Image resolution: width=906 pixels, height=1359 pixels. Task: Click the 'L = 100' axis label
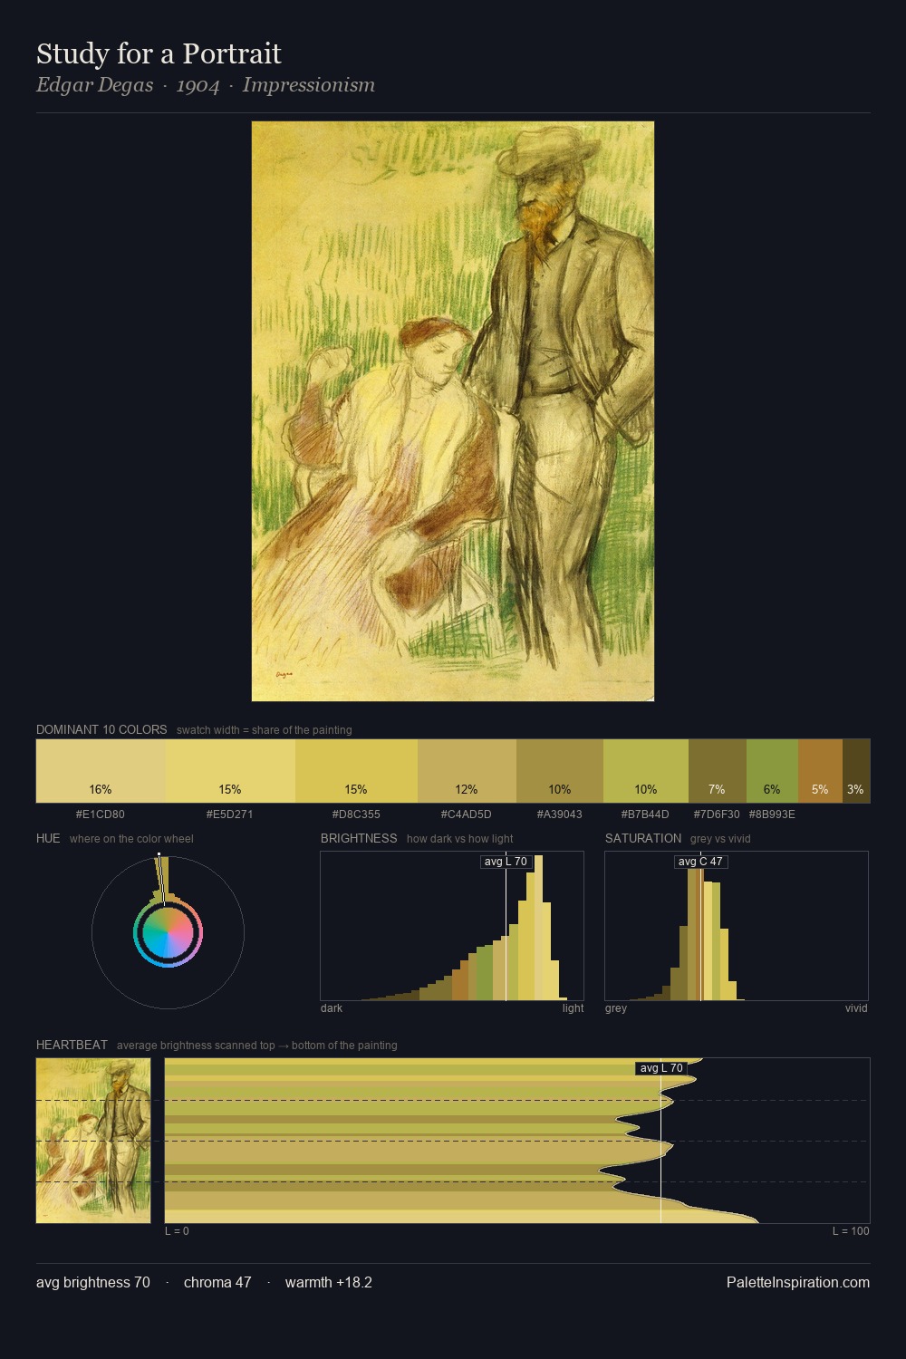pyautogui.click(x=851, y=1231)
